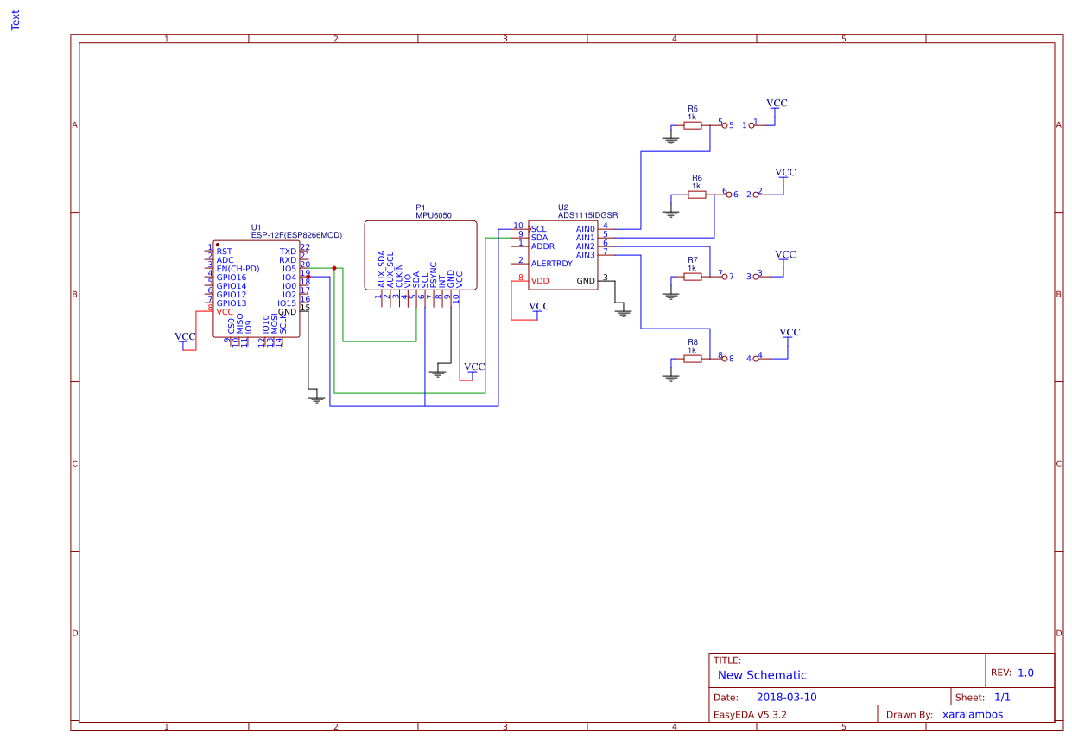Select the VCC symbol wired to ADS1115 VDD
Screen dimensions: 1072x740
click(x=539, y=309)
